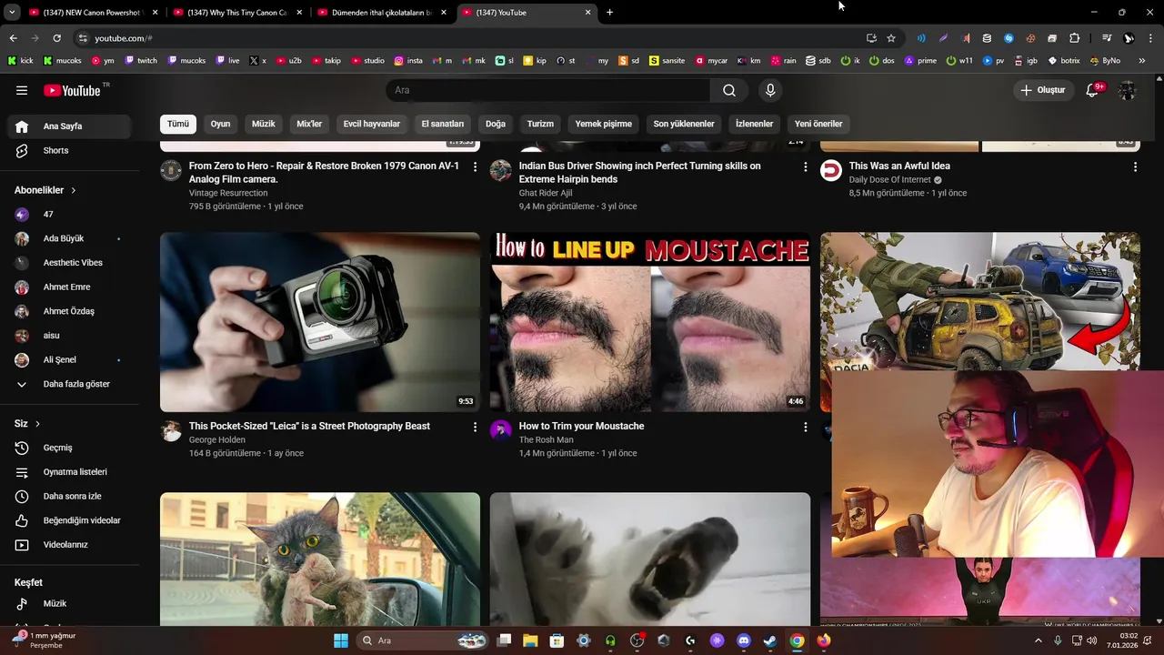Switch to the NEW Canon Powershot tab
The height and width of the screenshot is (655, 1164).
[x=92, y=12]
